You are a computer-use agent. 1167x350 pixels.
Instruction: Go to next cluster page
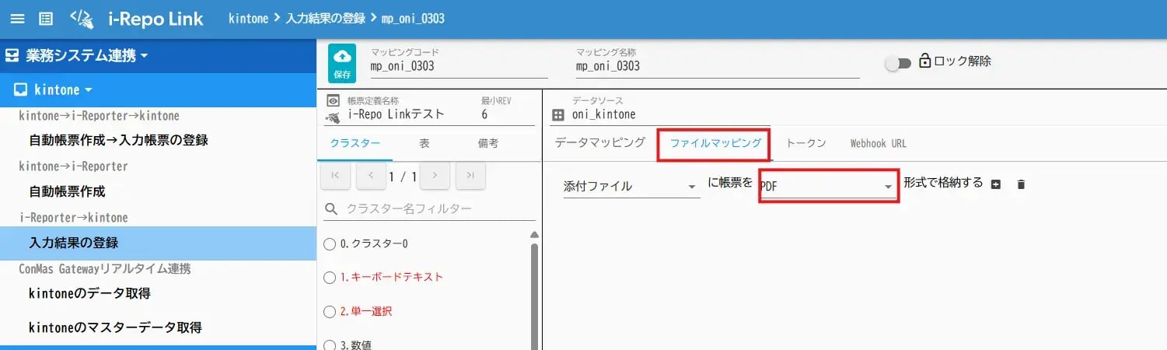coord(435,176)
